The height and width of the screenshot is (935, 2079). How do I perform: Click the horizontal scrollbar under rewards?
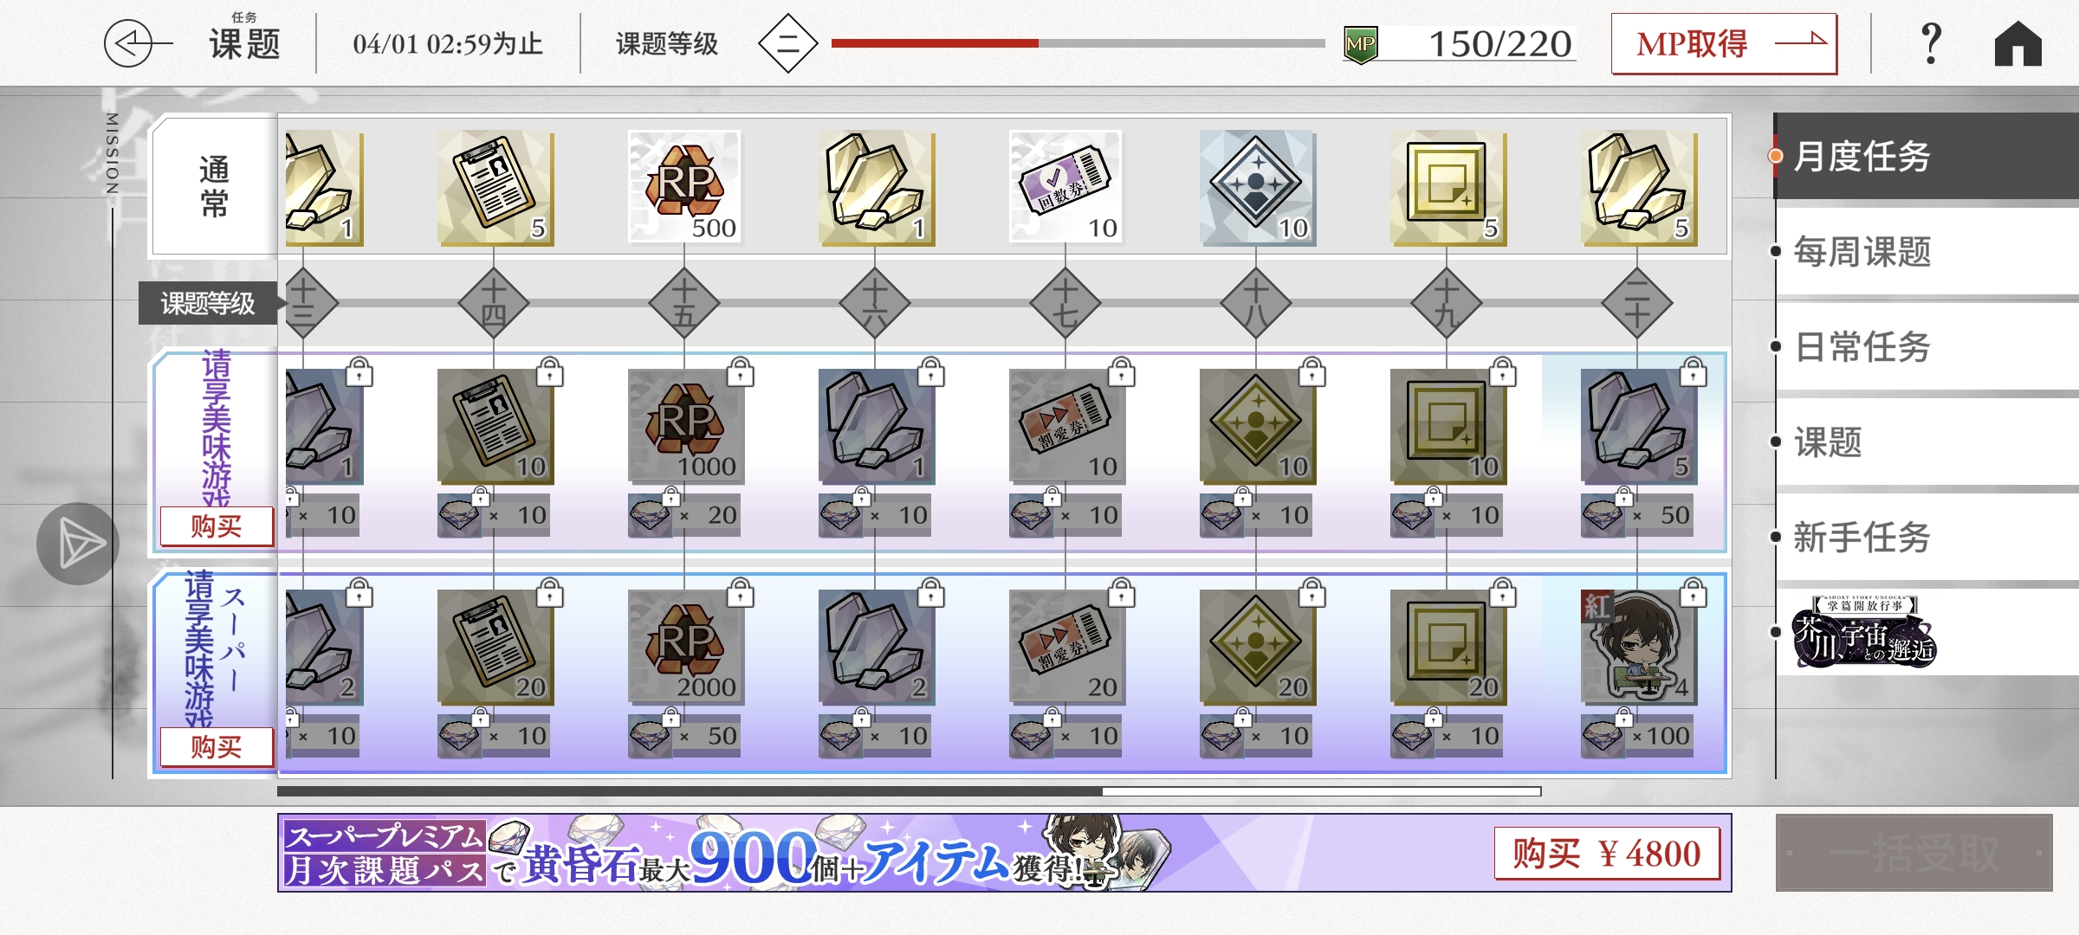tap(910, 791)
